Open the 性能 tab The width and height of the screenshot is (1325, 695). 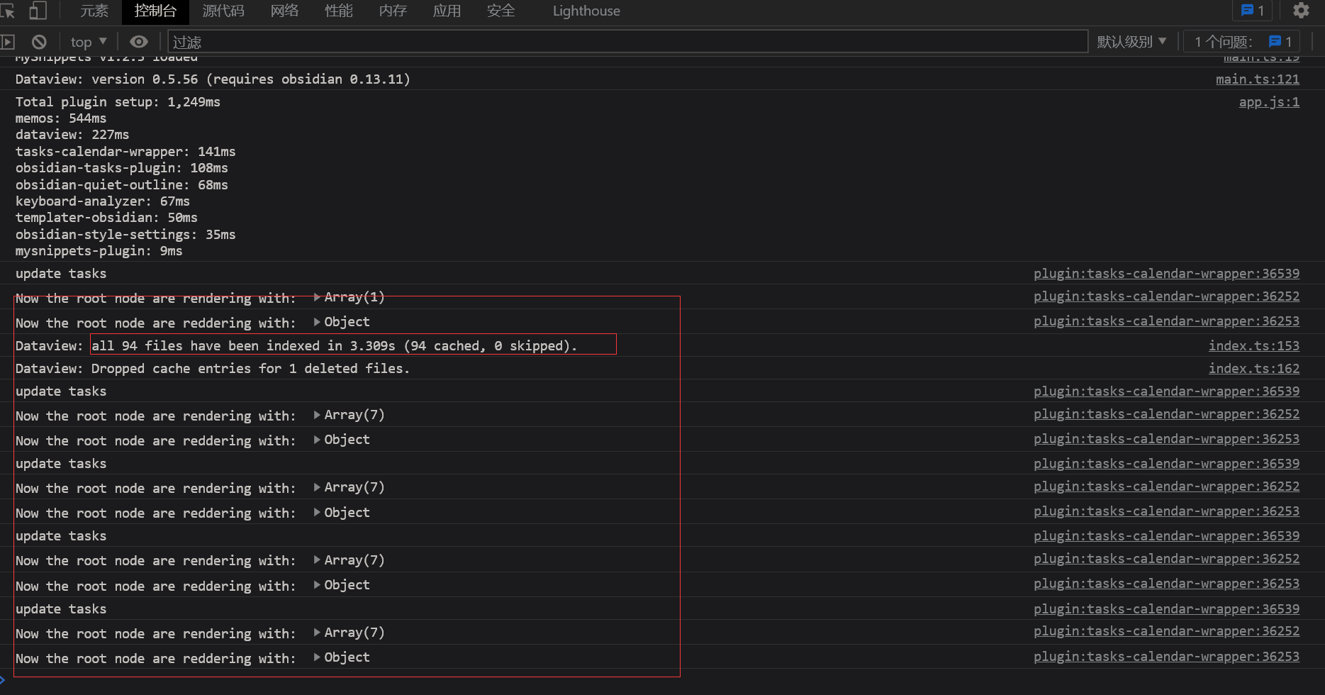click(x=339, y=11)
